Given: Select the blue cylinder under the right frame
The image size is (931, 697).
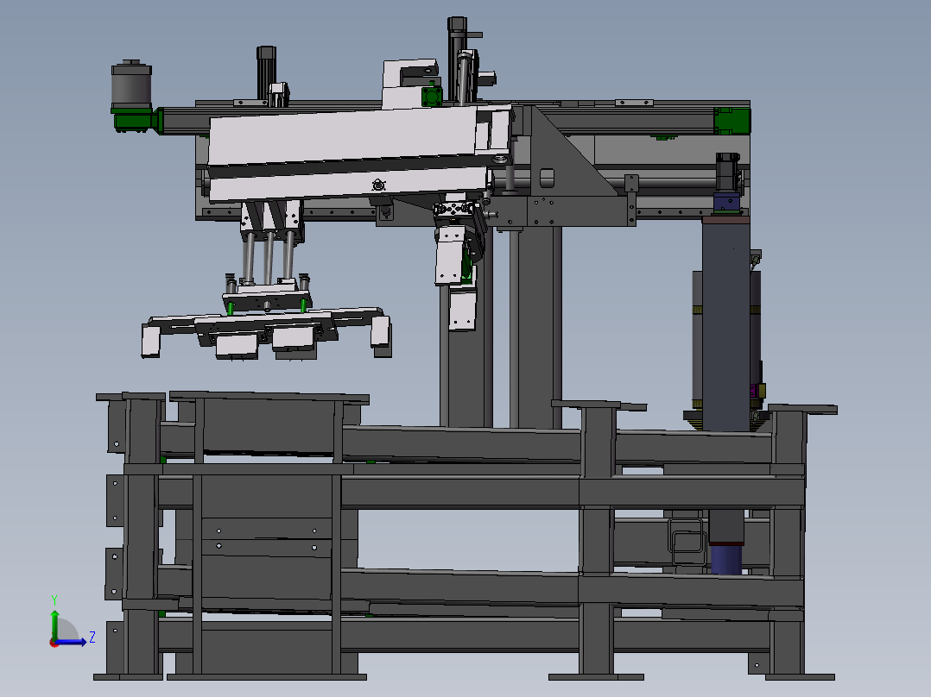Looking at the screenshot, I should [726, 559].
